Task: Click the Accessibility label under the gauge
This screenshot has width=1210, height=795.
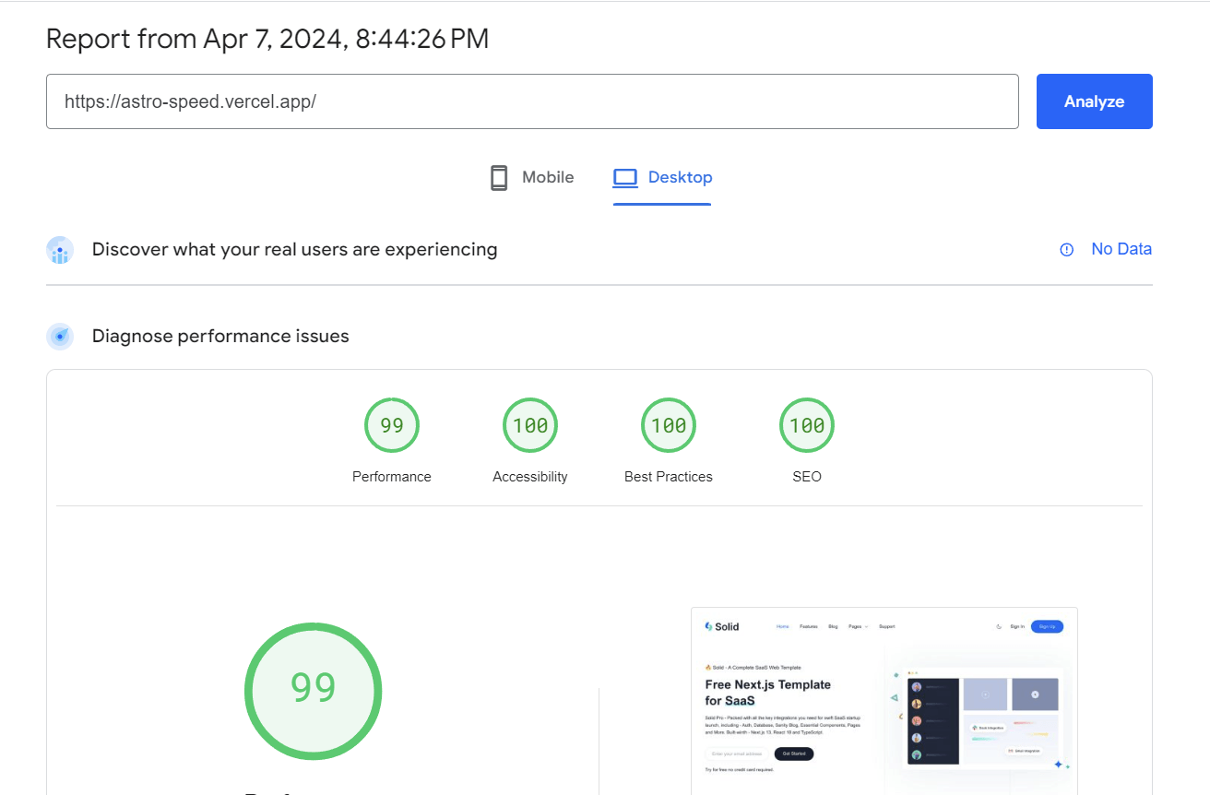Action: coord(530,477)
